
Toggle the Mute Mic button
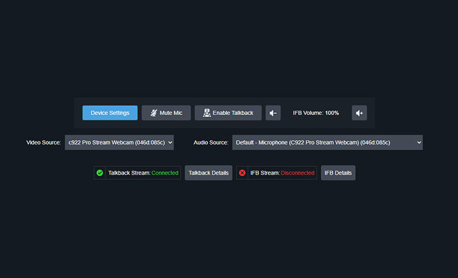point(166,113)
